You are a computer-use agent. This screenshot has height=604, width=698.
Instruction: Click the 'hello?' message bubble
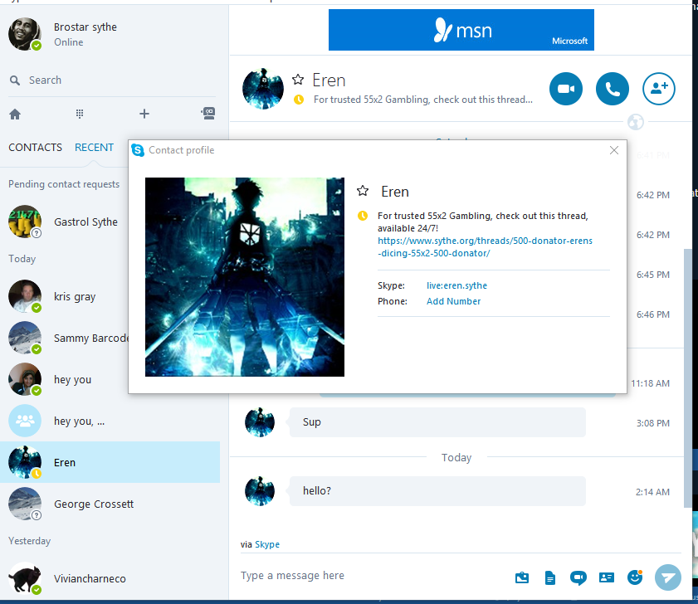(x=437, y=491)
